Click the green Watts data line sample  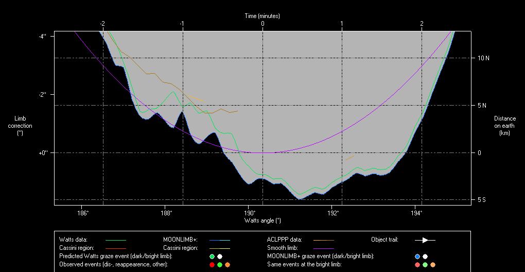click(x=115, y=240)
